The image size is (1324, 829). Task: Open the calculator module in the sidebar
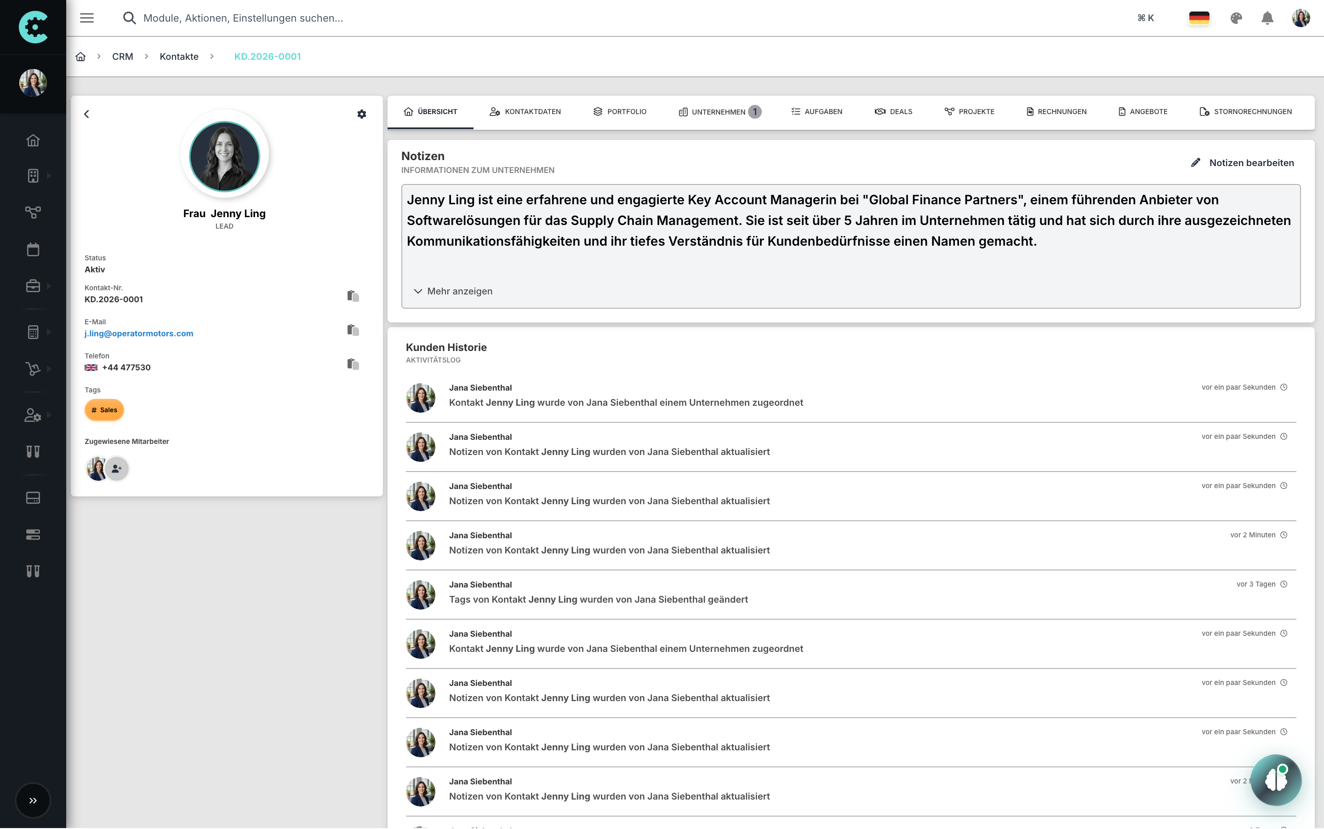tap(33, 331)
